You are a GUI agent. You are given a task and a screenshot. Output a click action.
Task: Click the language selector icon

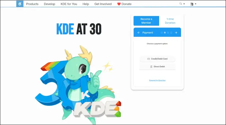point(192,4)
